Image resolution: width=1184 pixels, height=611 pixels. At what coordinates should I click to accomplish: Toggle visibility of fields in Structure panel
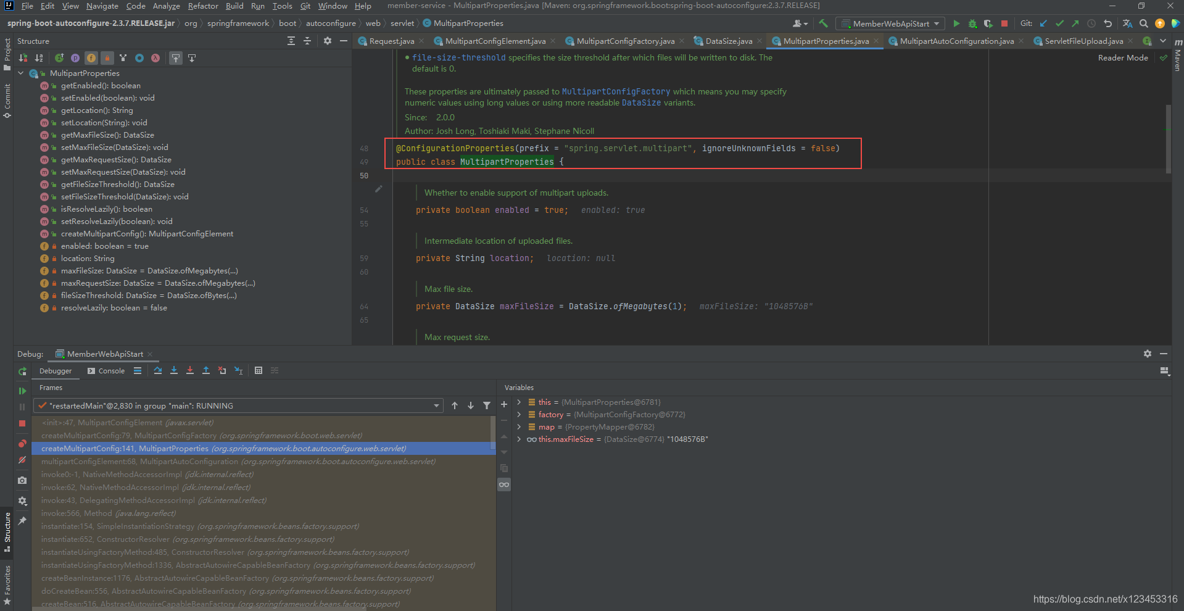click(x=91, y=57)
